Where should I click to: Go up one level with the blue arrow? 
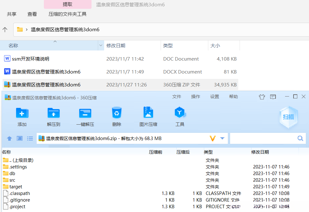[9, 138]
